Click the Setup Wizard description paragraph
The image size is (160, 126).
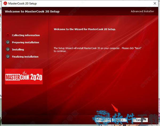[97, 50]
